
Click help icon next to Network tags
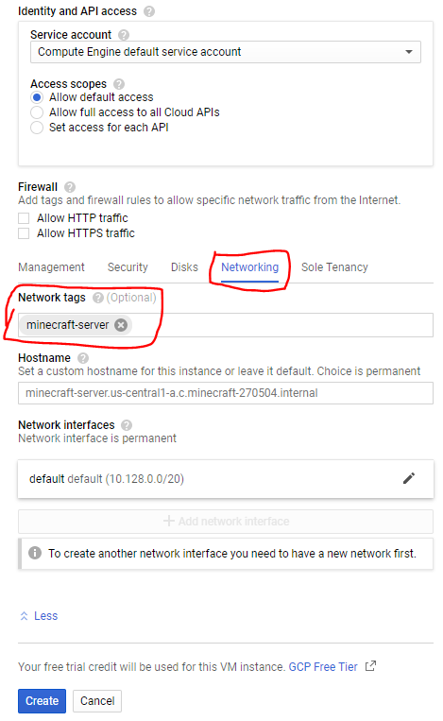tap(98, 298)
